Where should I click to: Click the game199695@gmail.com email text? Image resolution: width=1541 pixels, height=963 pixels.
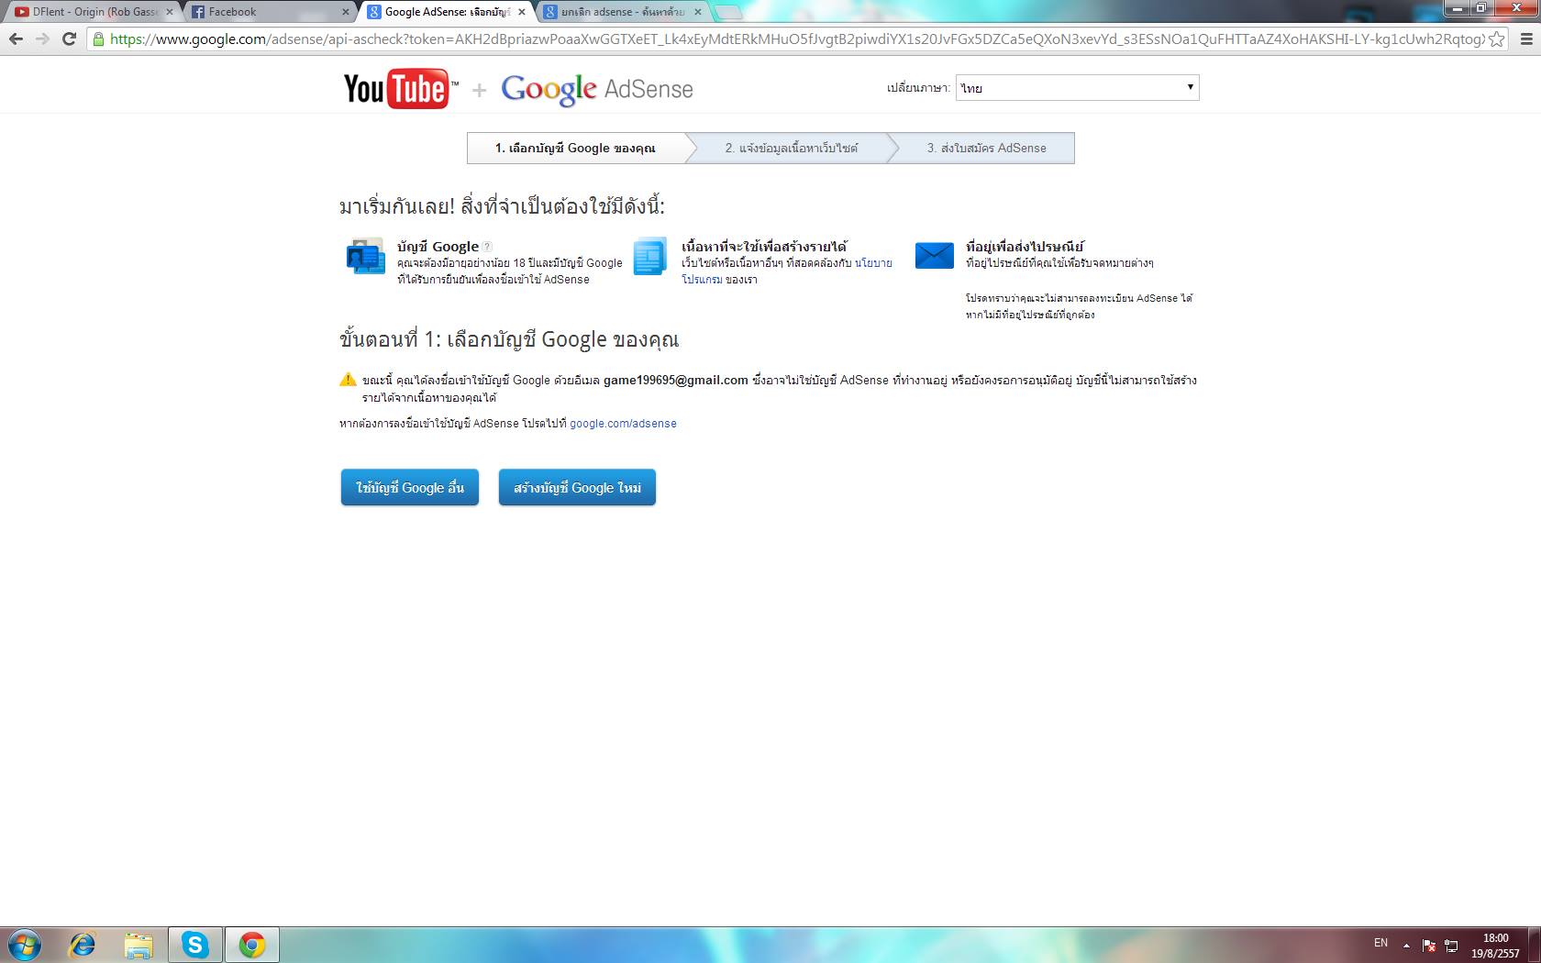click(676, 380)
